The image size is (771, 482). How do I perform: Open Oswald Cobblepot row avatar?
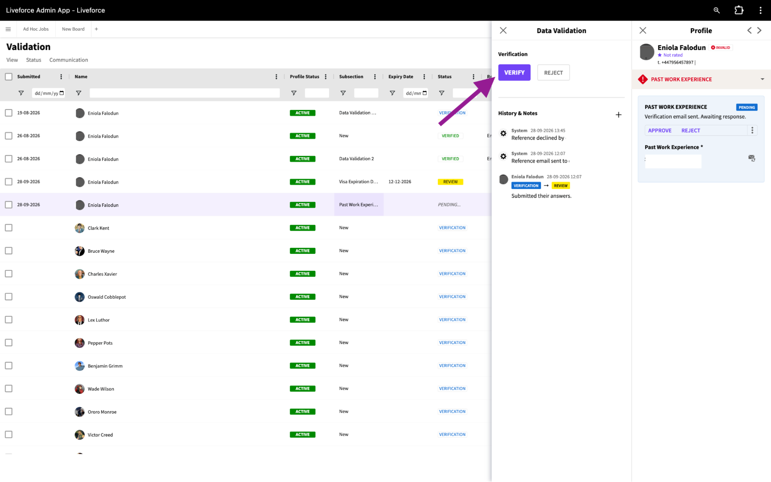79,297
